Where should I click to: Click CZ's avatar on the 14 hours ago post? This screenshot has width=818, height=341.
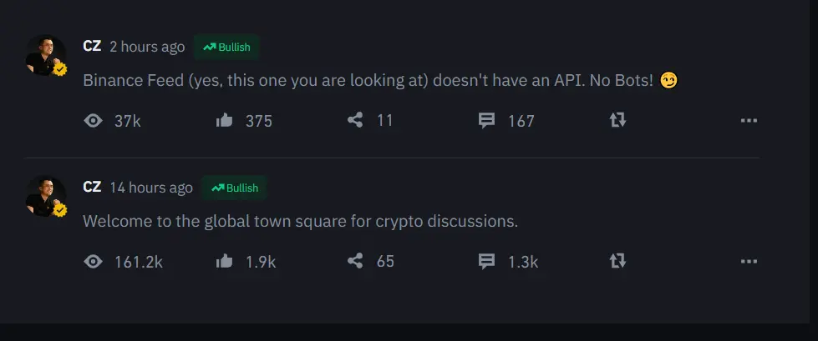tap(46, 197)
